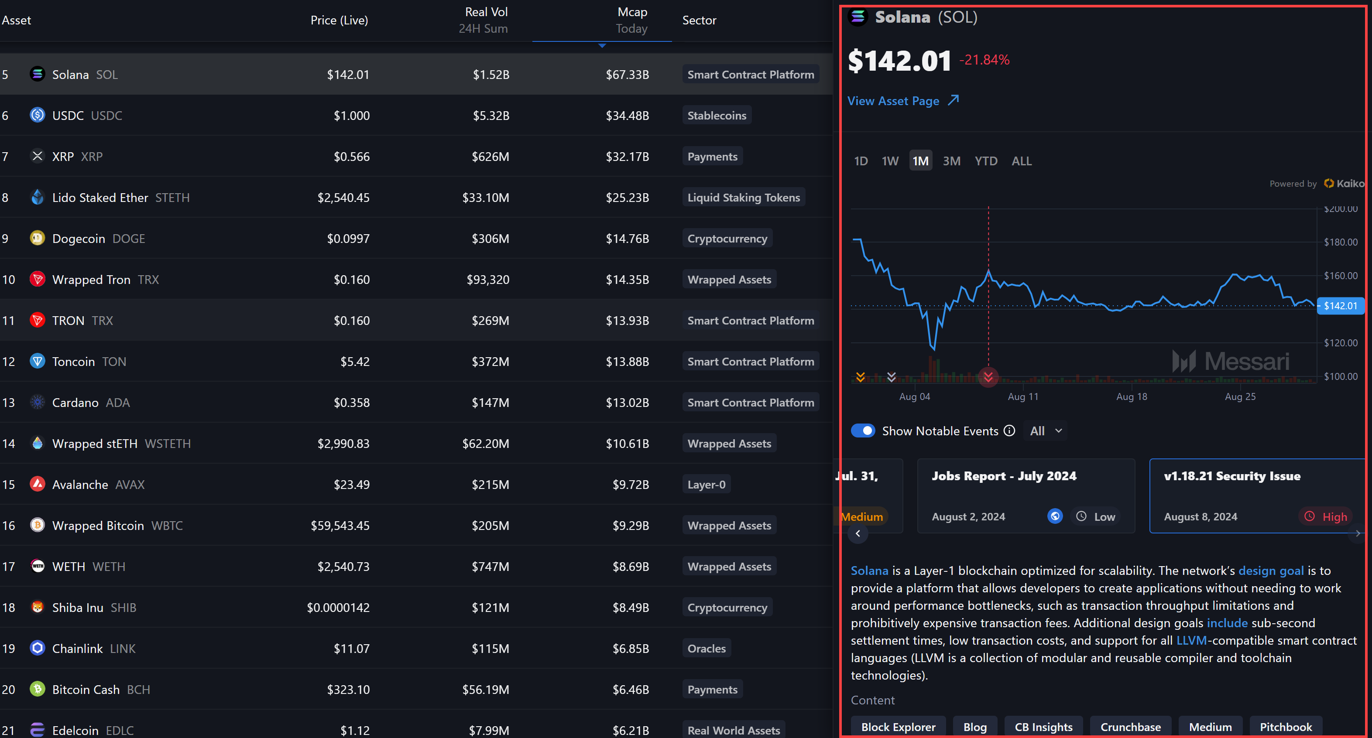Open the All events filter dropdown
The height and width of the screenshot is (738, 1372).
point(1046,431)
